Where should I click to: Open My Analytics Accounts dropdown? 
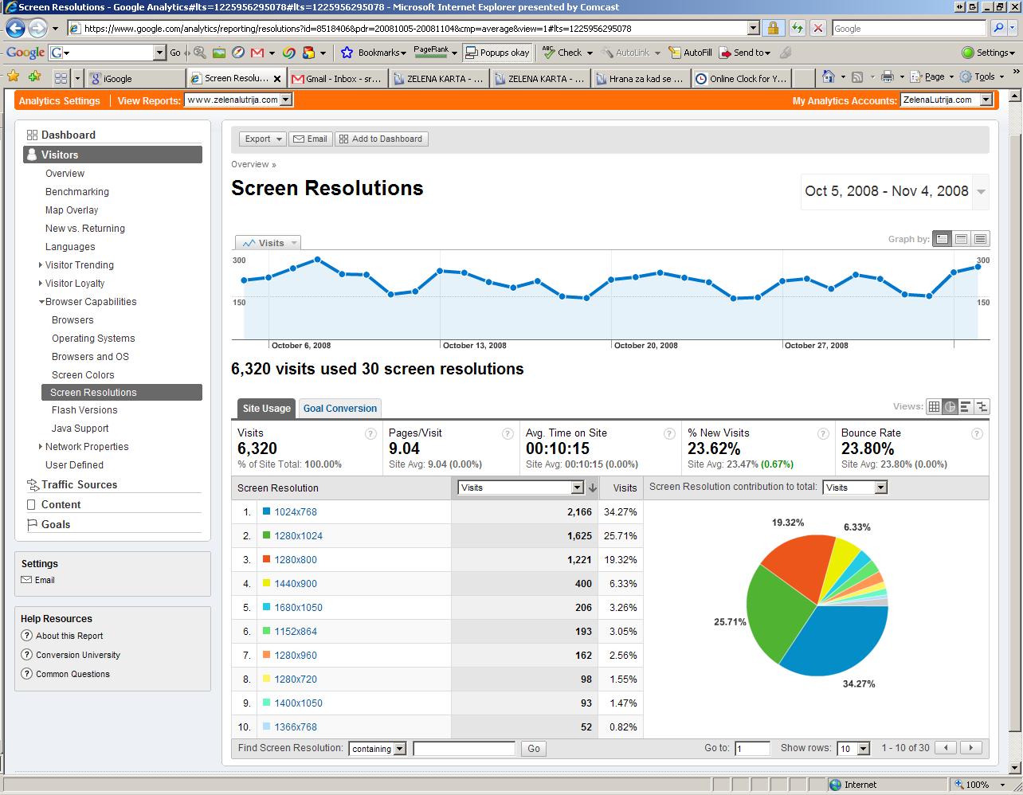(x=947, y=100)
